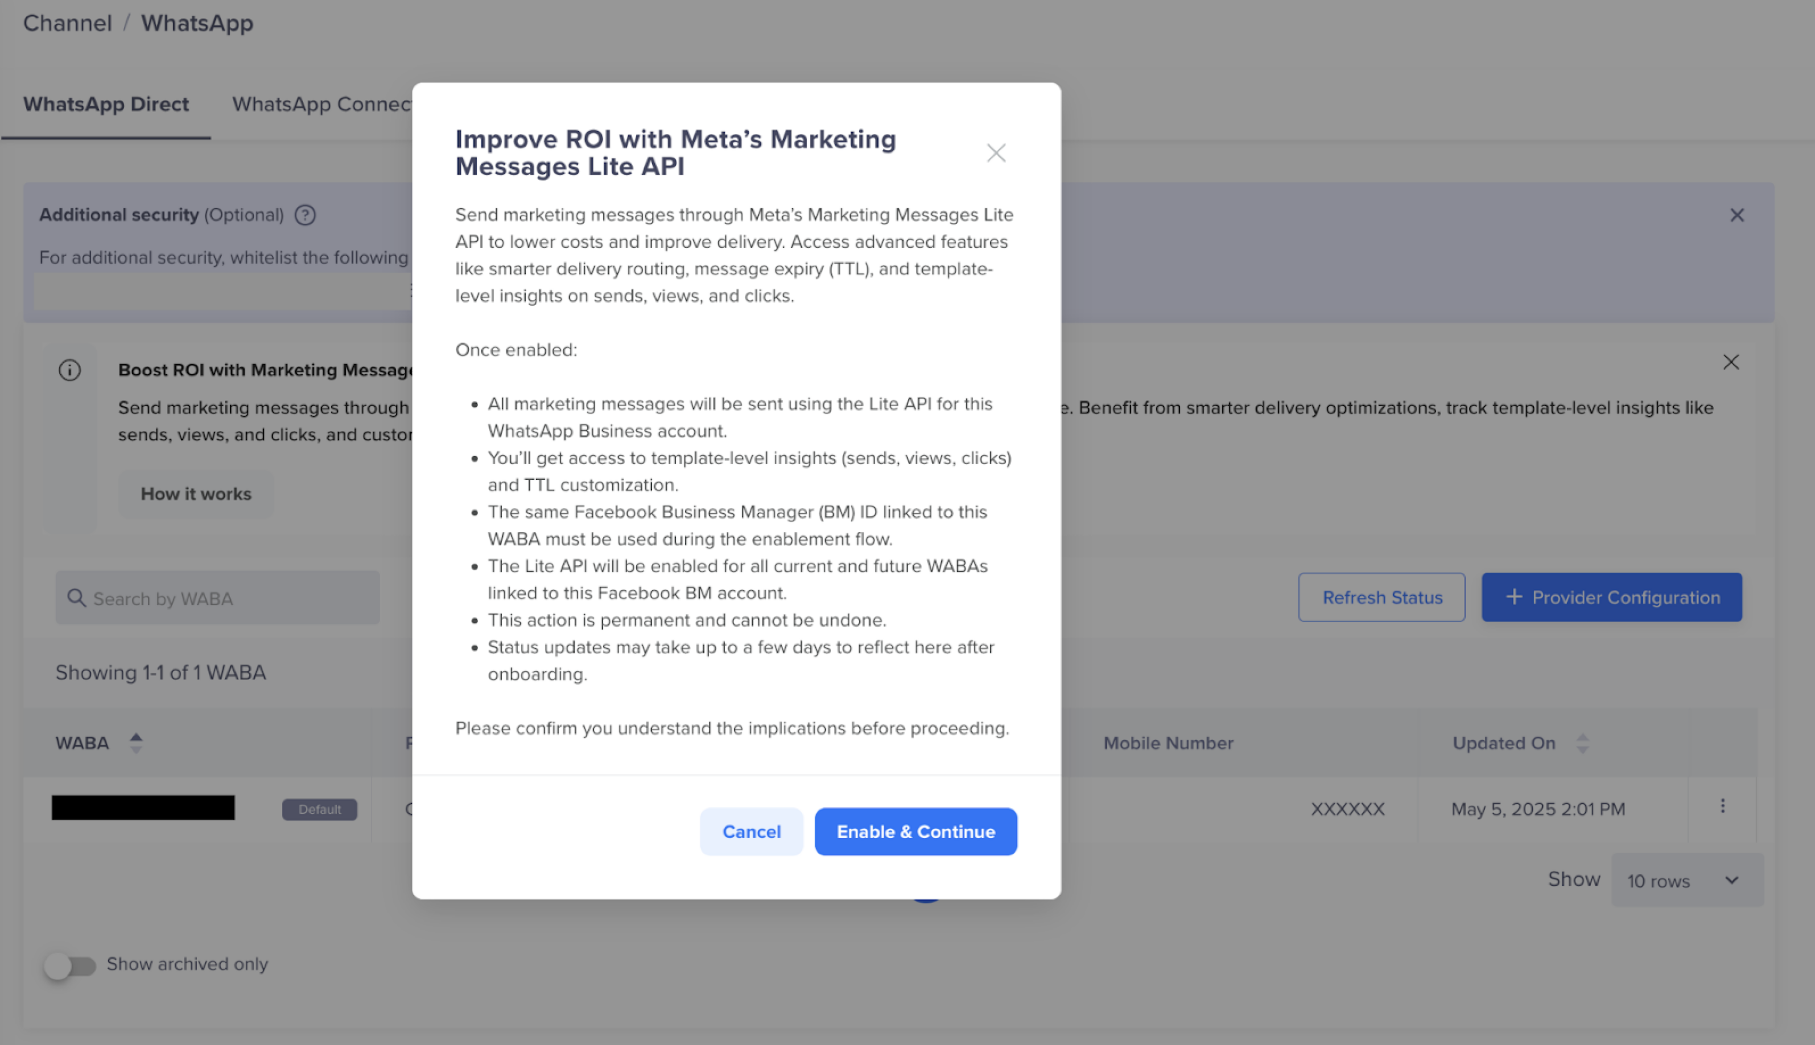Click the Search by WABA field

tap(217, 598)
